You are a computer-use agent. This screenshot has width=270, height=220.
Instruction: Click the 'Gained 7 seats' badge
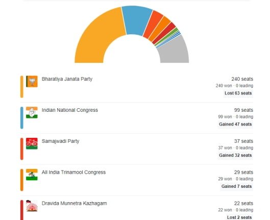pyautogui.click(x=236, y=186)
